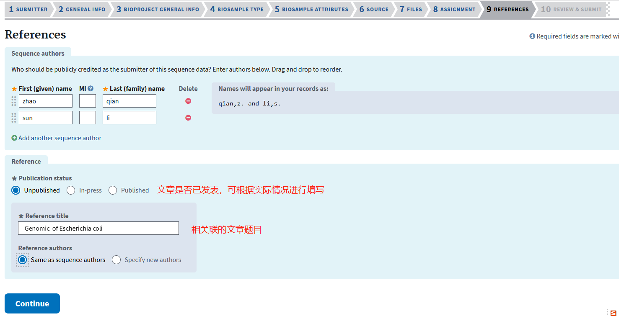
Task: Open step 7 Files
Action: click(411, 9)
